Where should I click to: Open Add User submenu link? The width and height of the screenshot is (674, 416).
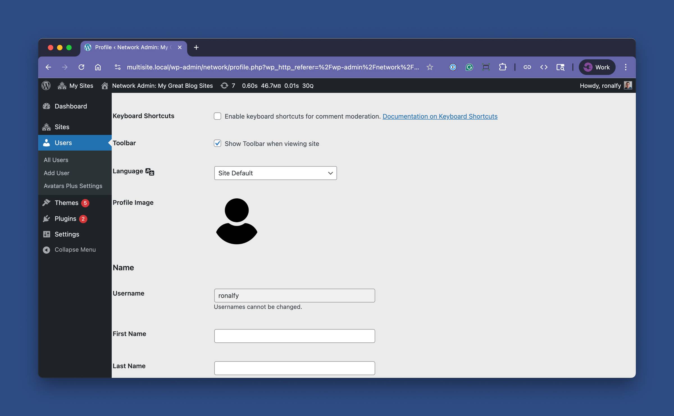(x=56, y=173)
